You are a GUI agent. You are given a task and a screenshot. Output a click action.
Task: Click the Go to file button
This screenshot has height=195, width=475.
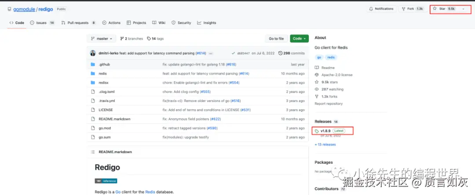(x=276, y=38)
